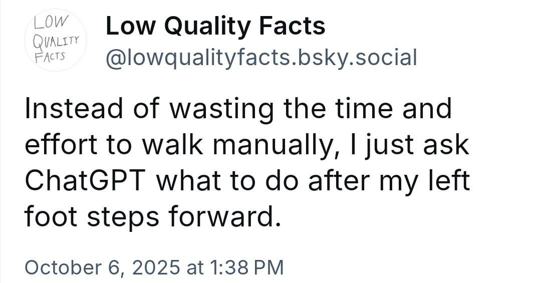Click the Low Quality Facts profile avatar
The width and height of the screenshot is (541, 283).
pyautogui.click(x=56, y=40)
